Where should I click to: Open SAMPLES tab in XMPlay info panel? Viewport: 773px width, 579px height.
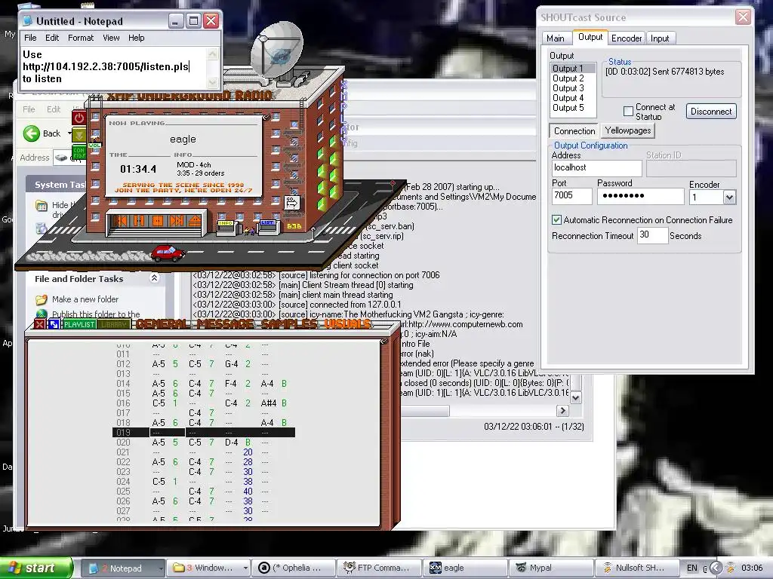(289, 324)
